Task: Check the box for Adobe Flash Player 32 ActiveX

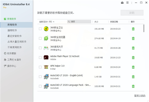Action: [x=40, y=58]
